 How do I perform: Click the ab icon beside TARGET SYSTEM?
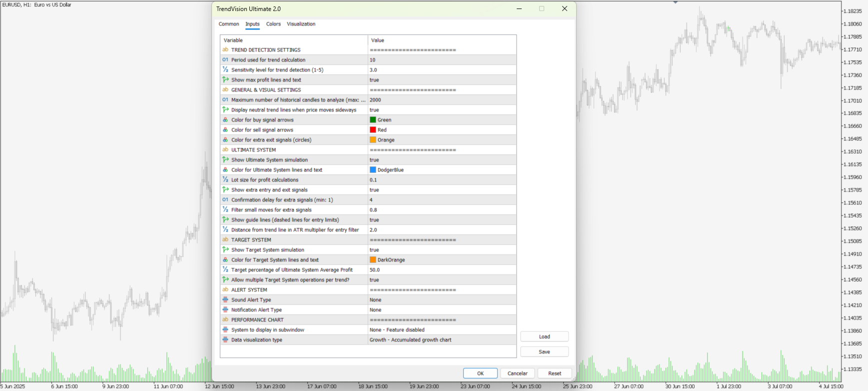[225, 239]
